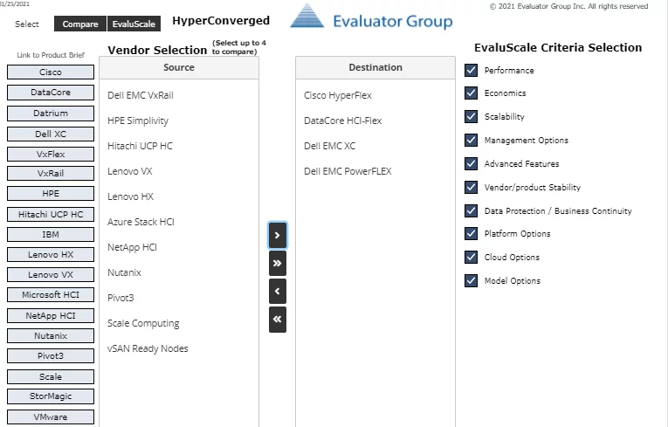Move selected vendor to Destination list arrow

coord(278,235)
